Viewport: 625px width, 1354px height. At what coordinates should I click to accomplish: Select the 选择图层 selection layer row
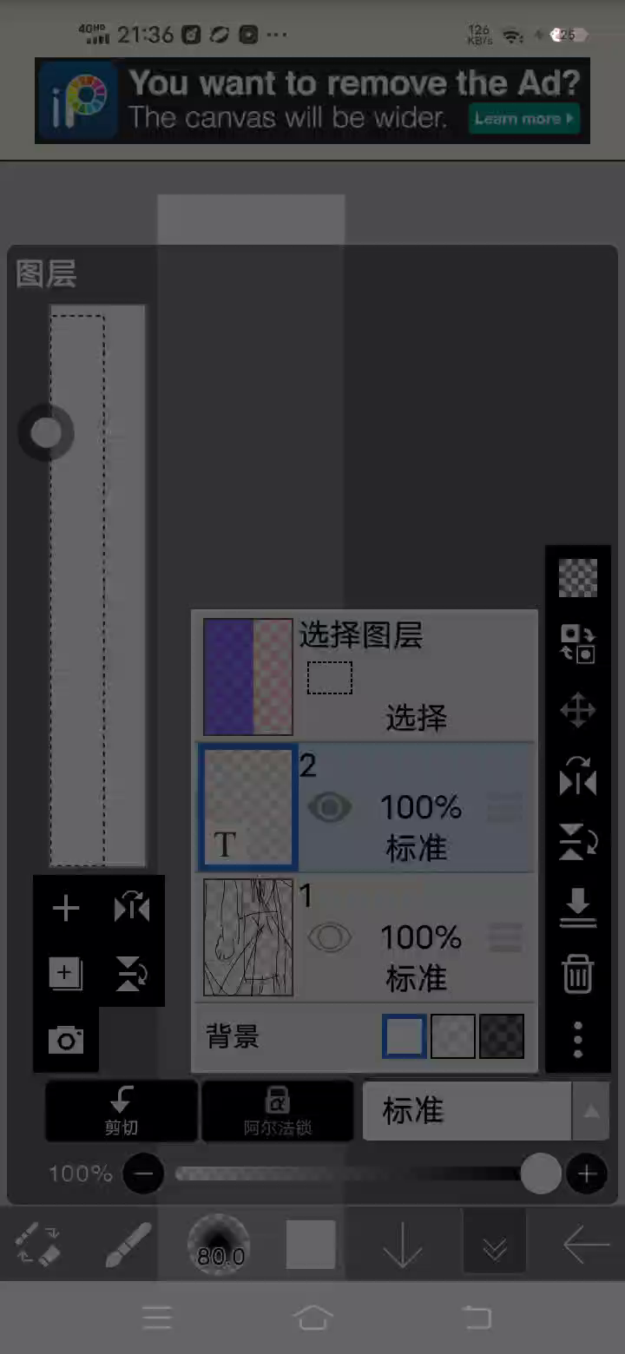(365, 675)
